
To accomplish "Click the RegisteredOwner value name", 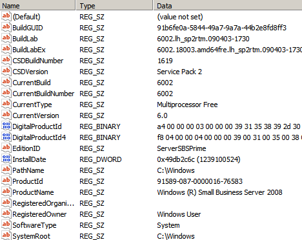I will [39, 214].
